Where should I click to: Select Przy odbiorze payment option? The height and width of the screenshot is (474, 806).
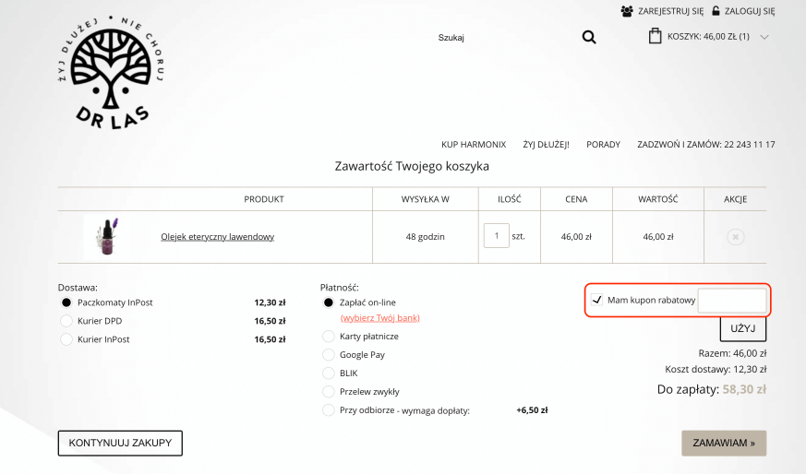pyautogui.click(x=329, y=410)
